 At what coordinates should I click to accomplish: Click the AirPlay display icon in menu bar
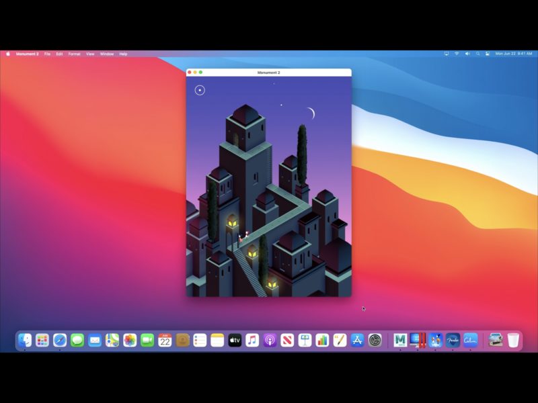447,54
